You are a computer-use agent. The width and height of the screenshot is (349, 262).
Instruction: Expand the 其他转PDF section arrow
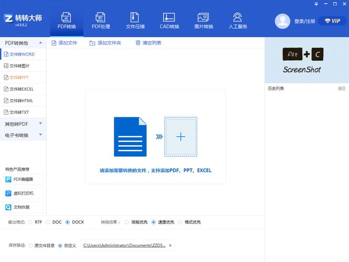pyautogui.click(x=40, y=123)
